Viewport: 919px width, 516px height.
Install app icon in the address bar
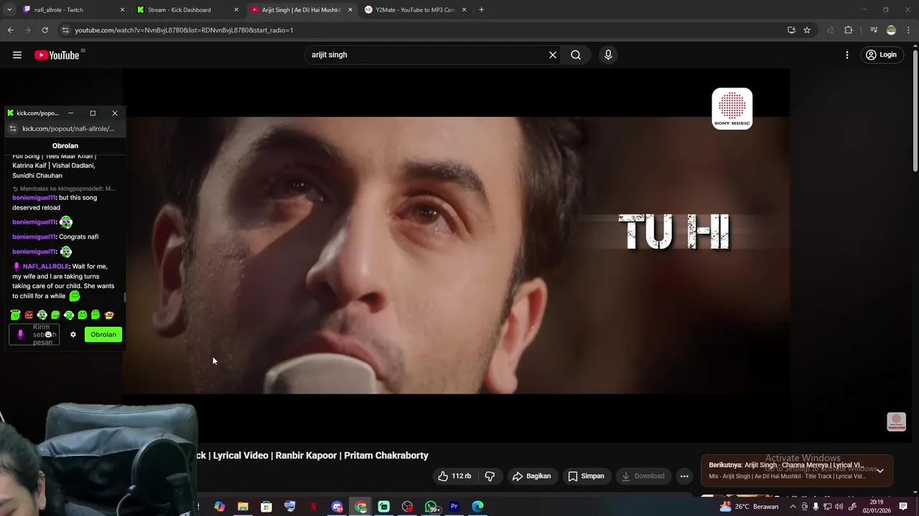[791, 30]
